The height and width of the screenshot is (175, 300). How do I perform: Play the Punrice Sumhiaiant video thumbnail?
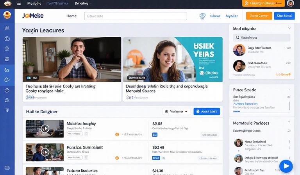pos(45,152)
